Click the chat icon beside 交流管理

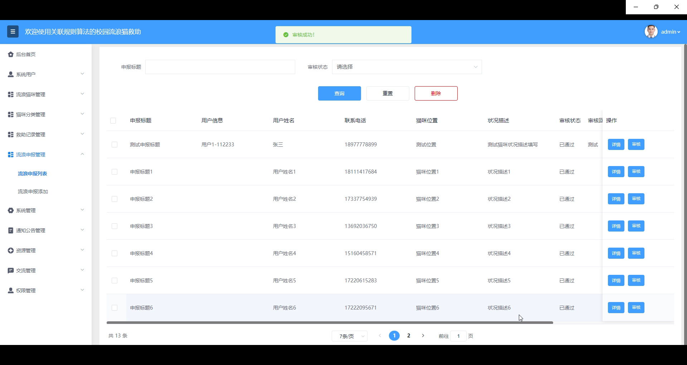[x=11, y=271]
